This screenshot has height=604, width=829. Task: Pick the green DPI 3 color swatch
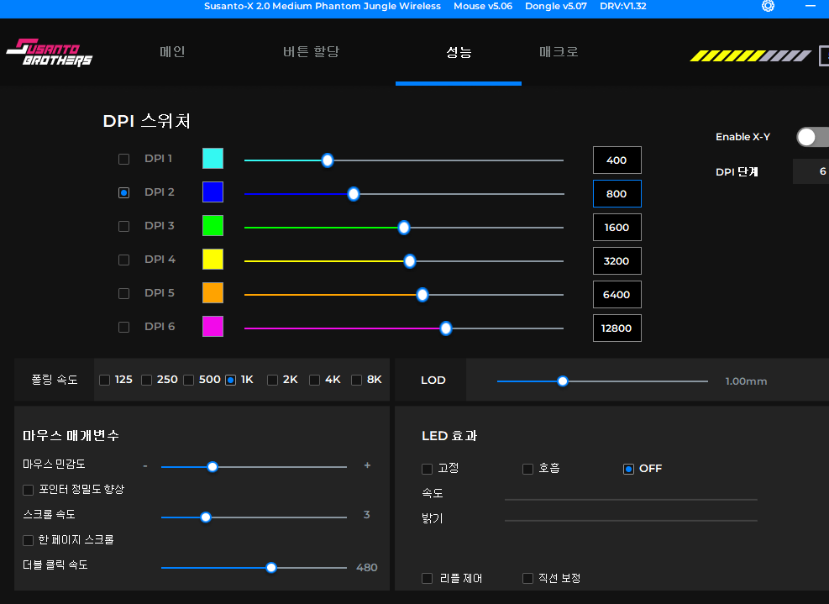(x=212, y=226)
